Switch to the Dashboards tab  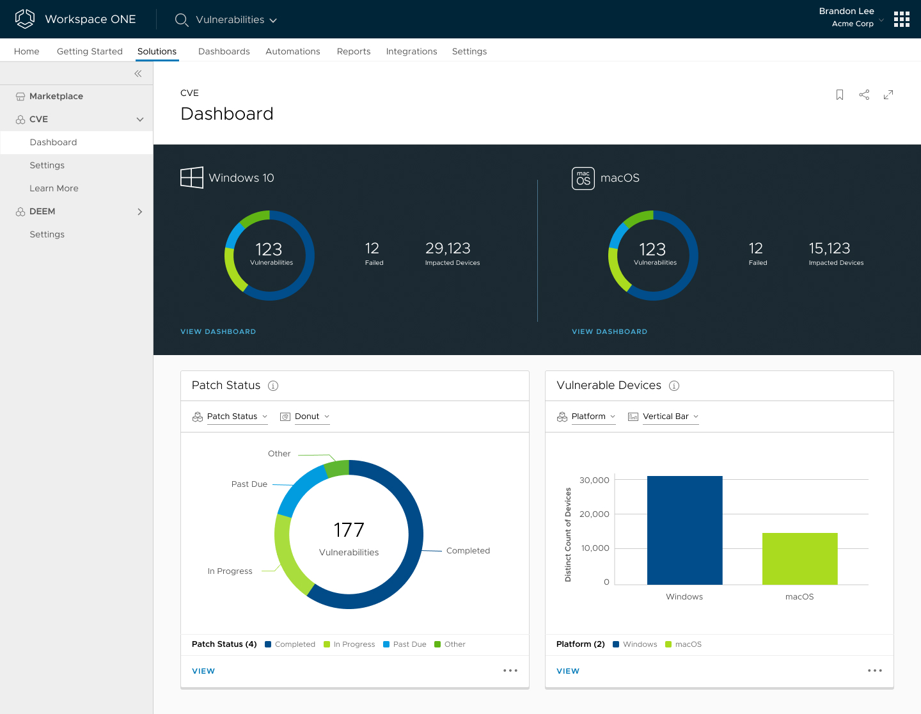tap(224, 51)
